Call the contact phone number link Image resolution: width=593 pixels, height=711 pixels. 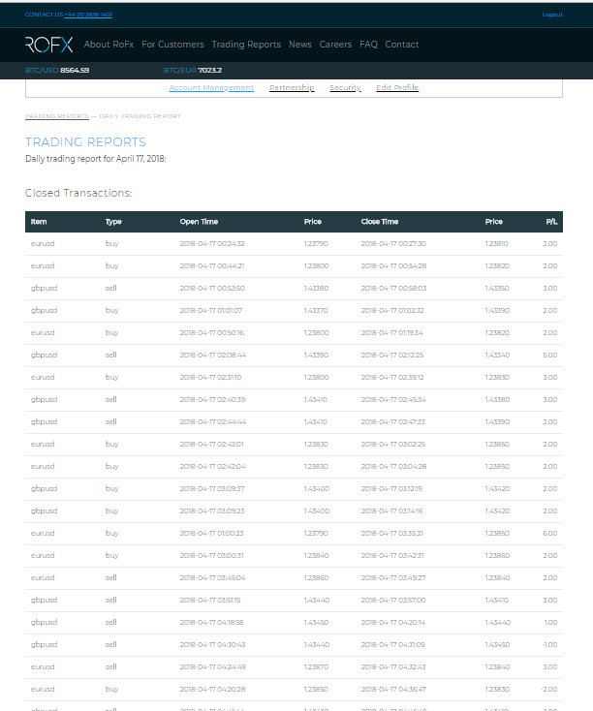(88, 15)
